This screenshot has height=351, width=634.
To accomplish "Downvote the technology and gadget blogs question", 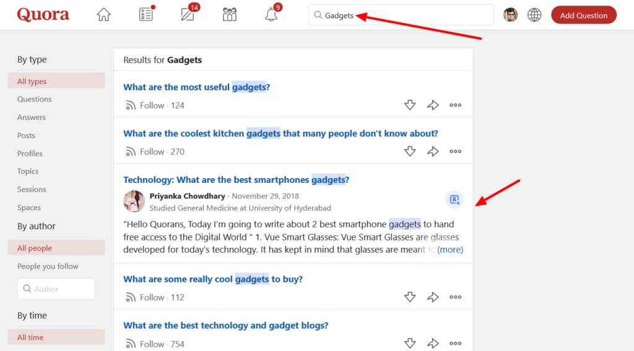I will coord(410,344).
